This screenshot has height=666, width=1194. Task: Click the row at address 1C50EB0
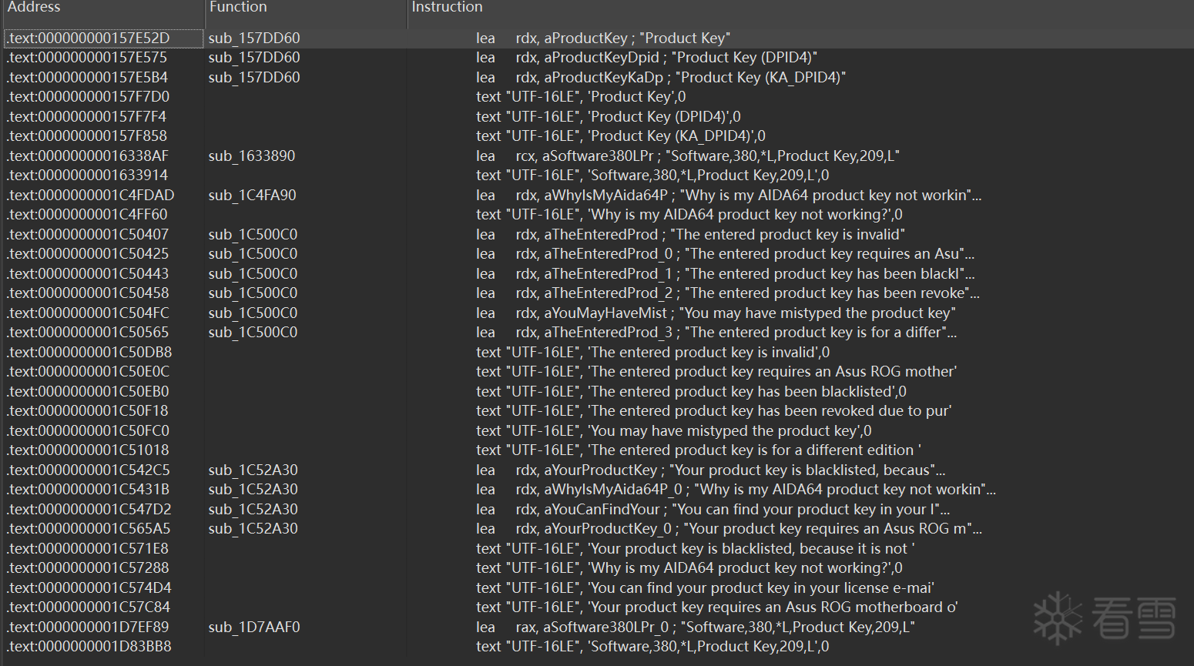click(88, 391)
